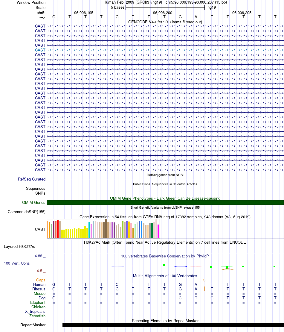284x332 pixels.
Task: Open the GTEx CAST gene expression bar chart
Action: click(x=103, y=229)
